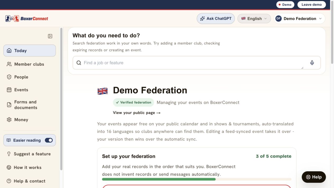Click the Leave demo button
Image resolution: width=334 pixels, height=188 pixels.
[312, 4]
